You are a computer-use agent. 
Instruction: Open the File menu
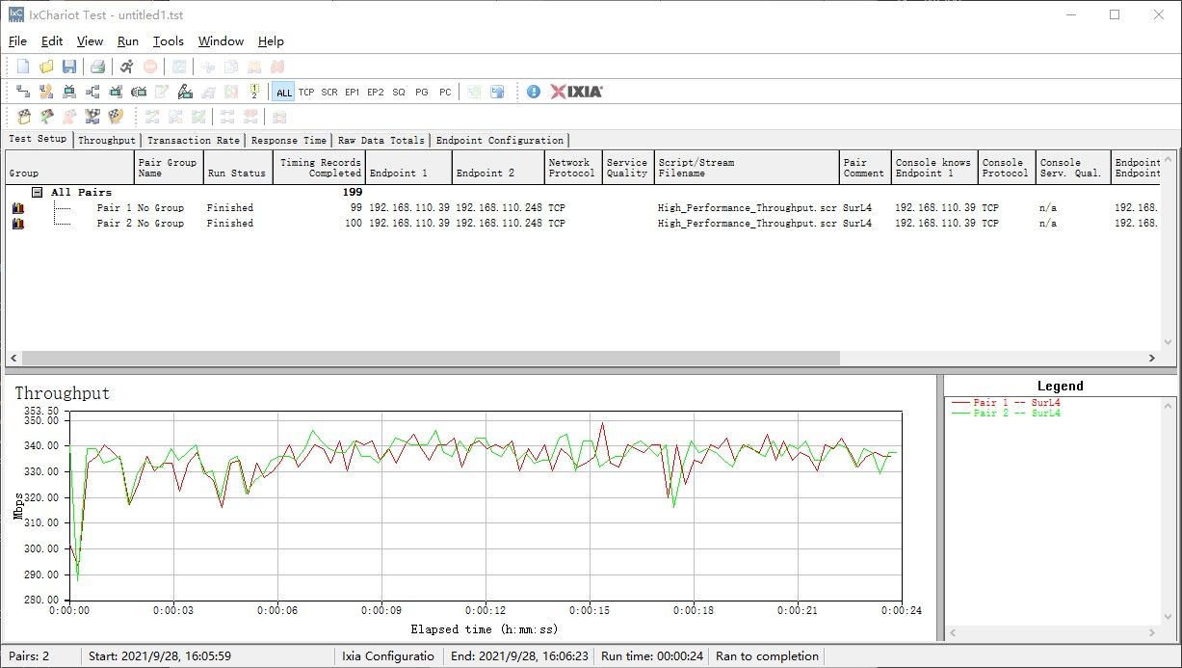pos(17,41)
